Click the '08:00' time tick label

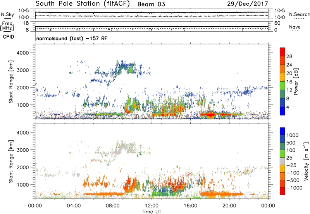(x=113, y=206)
